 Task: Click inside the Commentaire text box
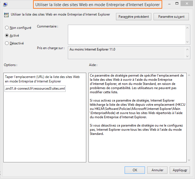pyautogui.click(x=127, y=34)
